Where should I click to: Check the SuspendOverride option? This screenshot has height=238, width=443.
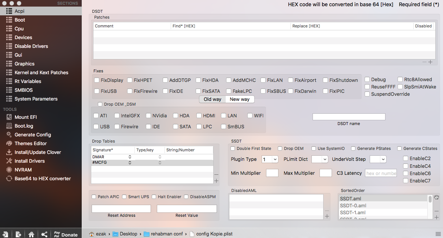(367, 94)
